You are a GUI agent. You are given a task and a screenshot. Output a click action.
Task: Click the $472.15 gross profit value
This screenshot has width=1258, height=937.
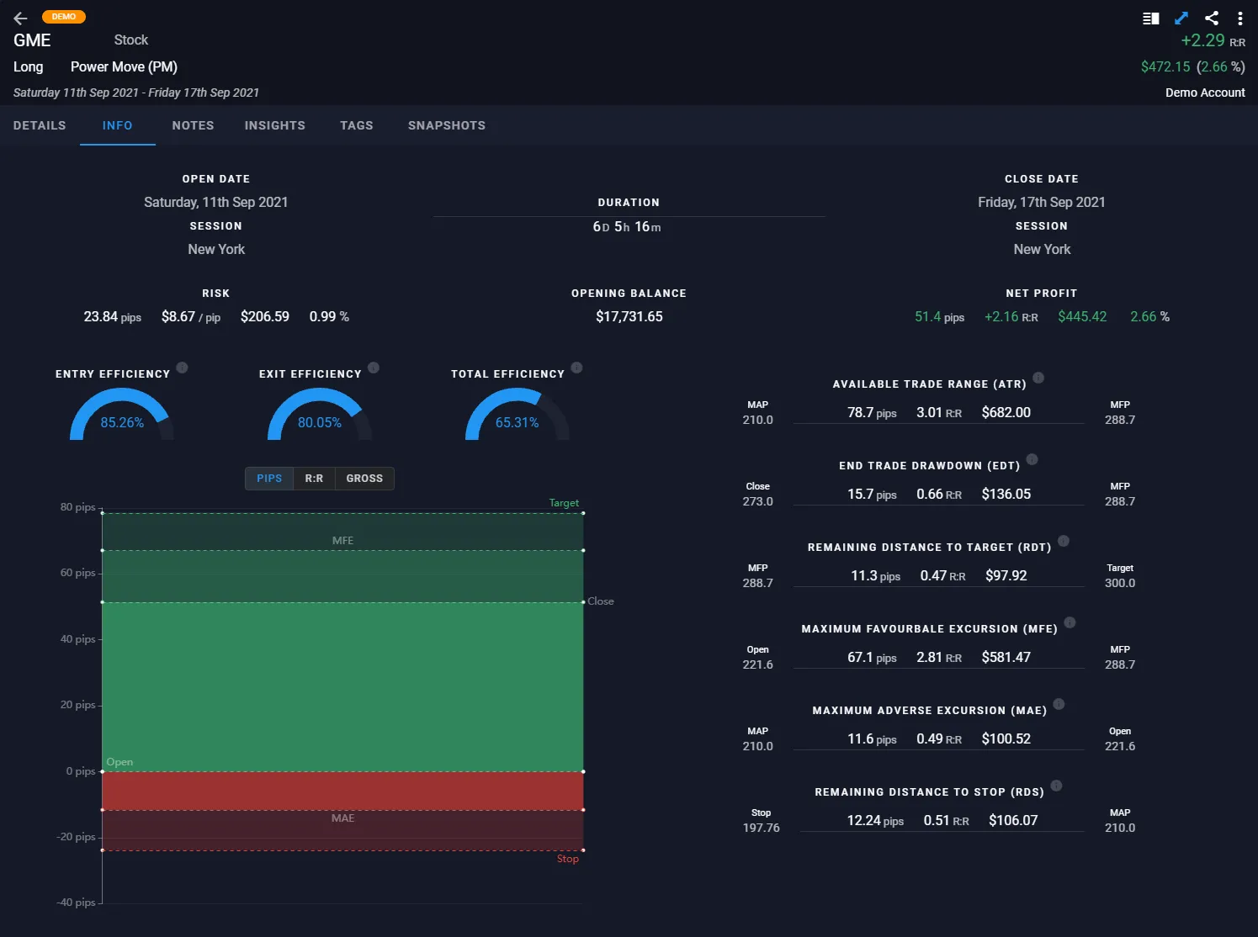(x=1165, y=66)
